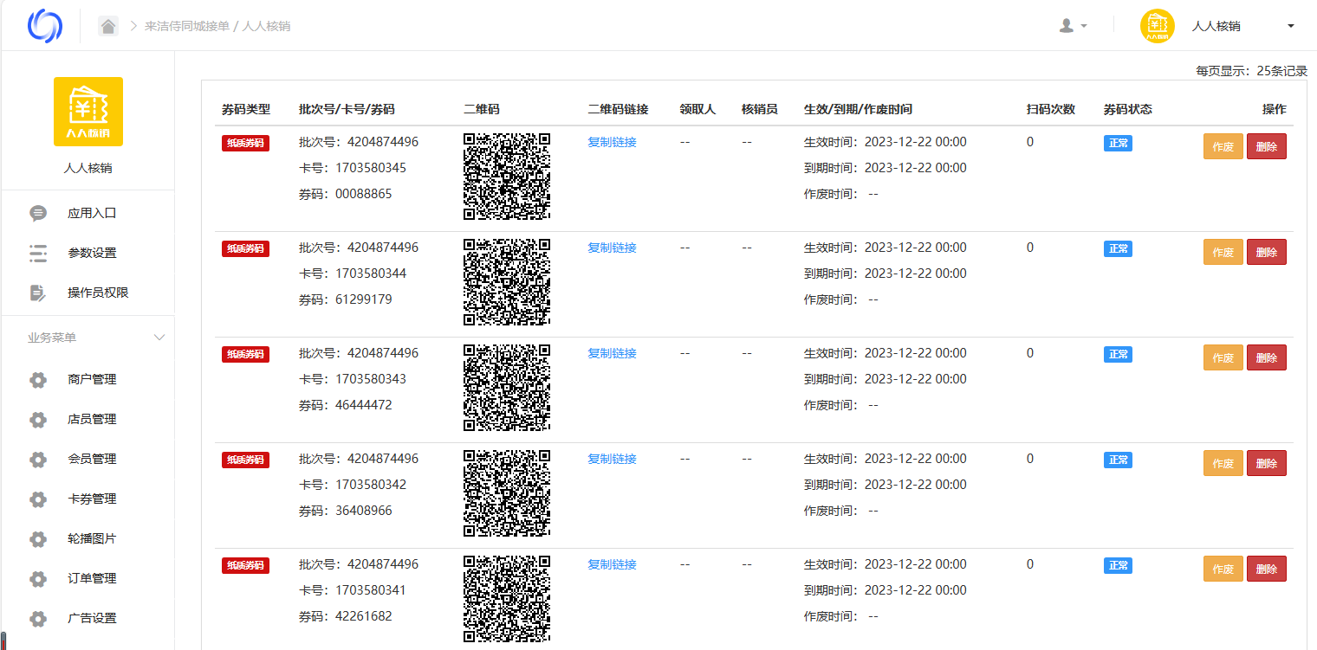
Task: Select 订单管理 in the sidebar
Action: (92, 578)
